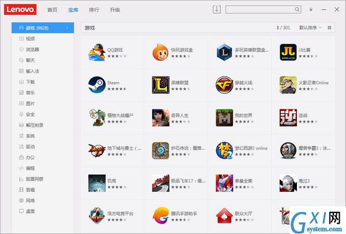Open the 排行 tab
346x234 pixels.
pos(94,10)
